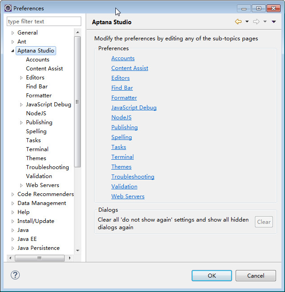This screenshot has width=285, height=292.
Task: Select Terminal in the tree
Action: [x=37, y=149]
